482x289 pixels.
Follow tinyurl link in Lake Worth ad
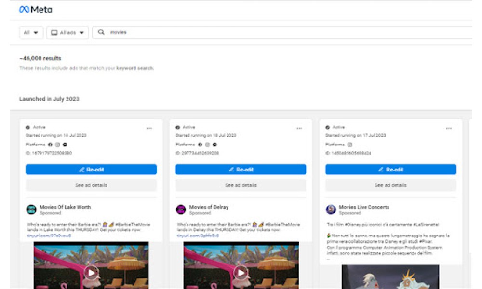[49, 236]
